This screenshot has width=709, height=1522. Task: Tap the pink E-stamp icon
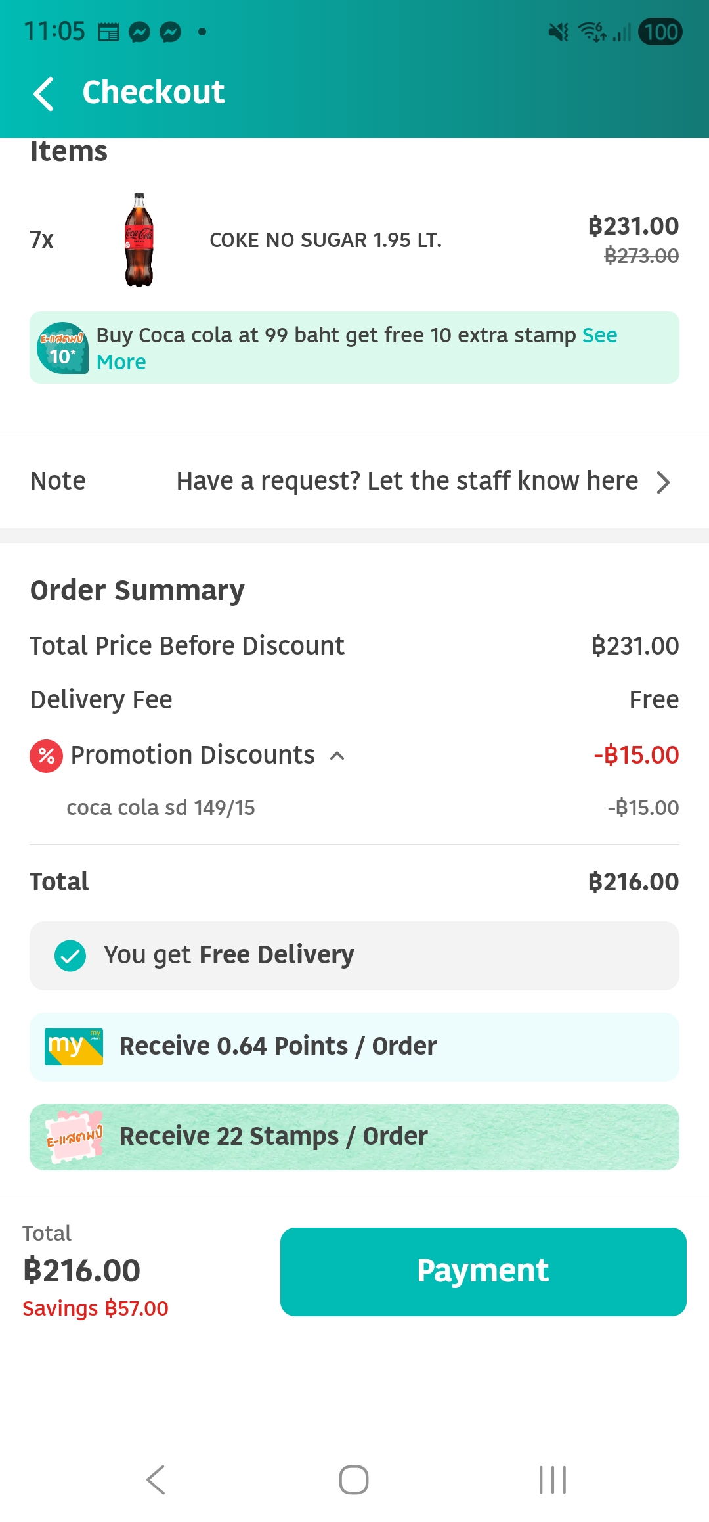[74, 1137]
